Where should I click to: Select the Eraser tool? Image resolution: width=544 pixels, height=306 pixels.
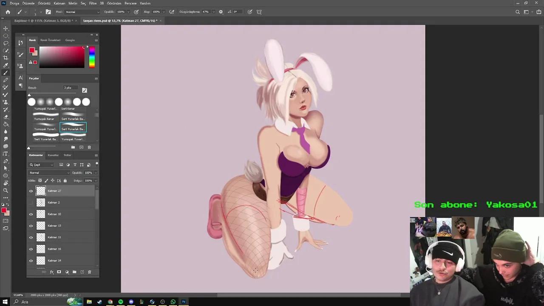tap(6, 117)
